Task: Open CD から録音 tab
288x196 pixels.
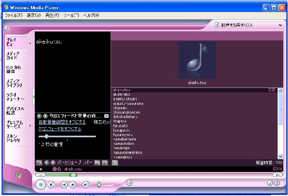Action: (18, 70)
